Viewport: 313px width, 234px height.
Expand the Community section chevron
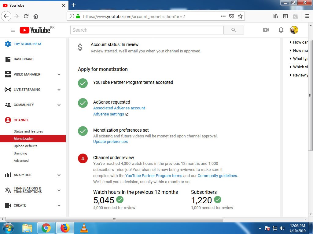(59, 105)
